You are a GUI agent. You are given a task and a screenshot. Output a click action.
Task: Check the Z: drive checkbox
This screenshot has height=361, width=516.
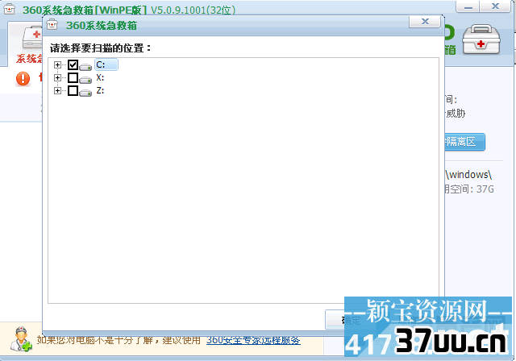click(x=73, y=90)
